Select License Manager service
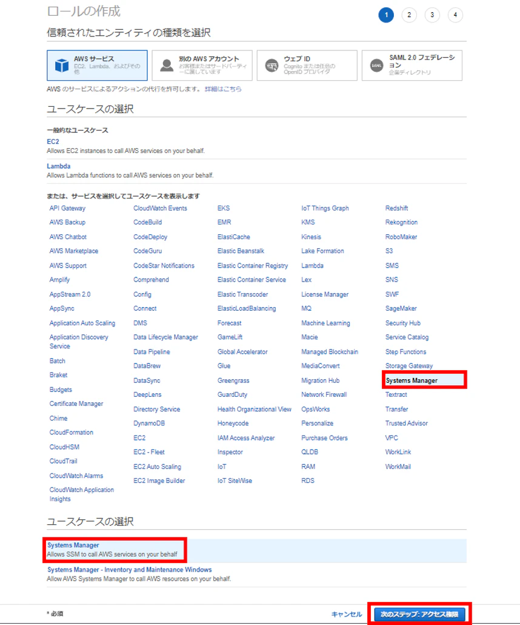Screen dimensions: 520x625 (324, 294)
